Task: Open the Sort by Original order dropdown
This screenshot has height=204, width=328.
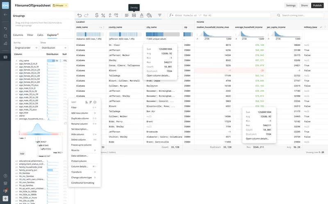Action: pyautogui.click(x=26, y=48)
